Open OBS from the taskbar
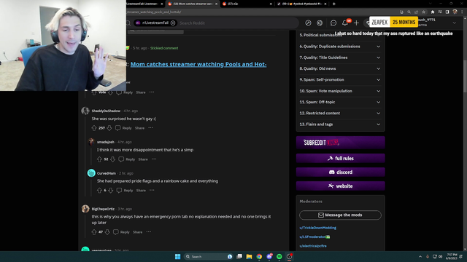467x262 pixels. [289, 256]
